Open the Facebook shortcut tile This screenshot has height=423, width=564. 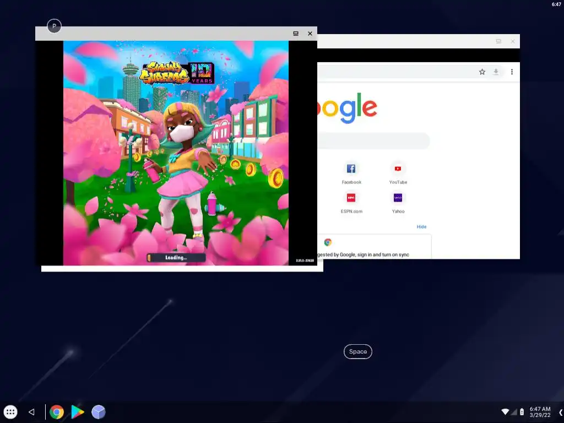351,173
